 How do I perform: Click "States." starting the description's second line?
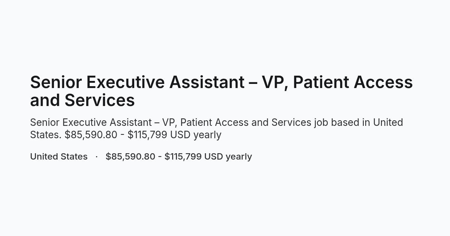pos(46,134)
